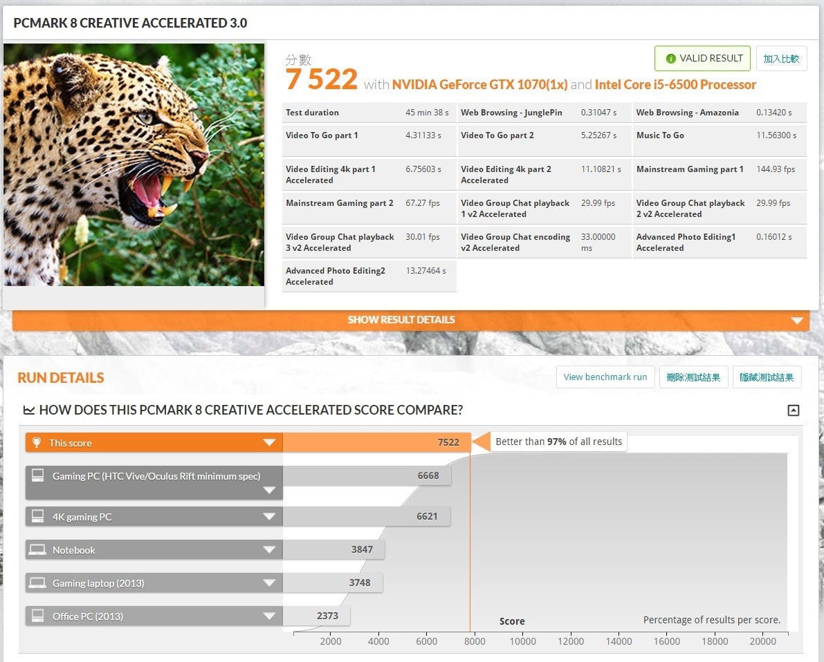
Task: Click the Gaming laptop (2013) icon
Action: click(37, 583)
